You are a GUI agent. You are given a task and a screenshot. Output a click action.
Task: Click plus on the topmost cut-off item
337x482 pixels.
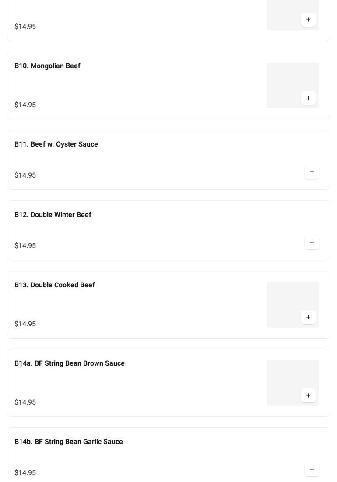(308, 20)
